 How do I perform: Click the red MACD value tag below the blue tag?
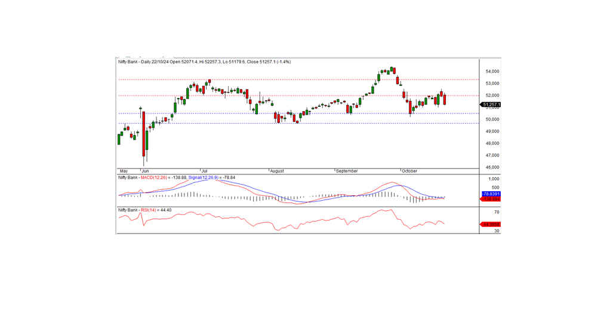coord(491,200)
